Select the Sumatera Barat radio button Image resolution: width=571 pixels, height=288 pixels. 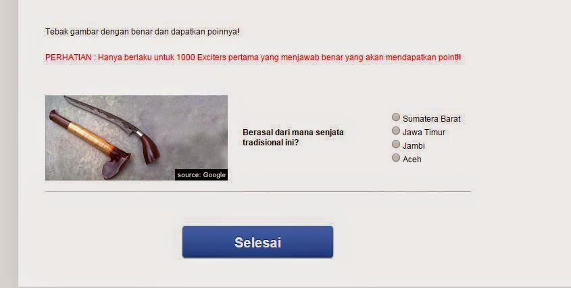tap(396, 117)
